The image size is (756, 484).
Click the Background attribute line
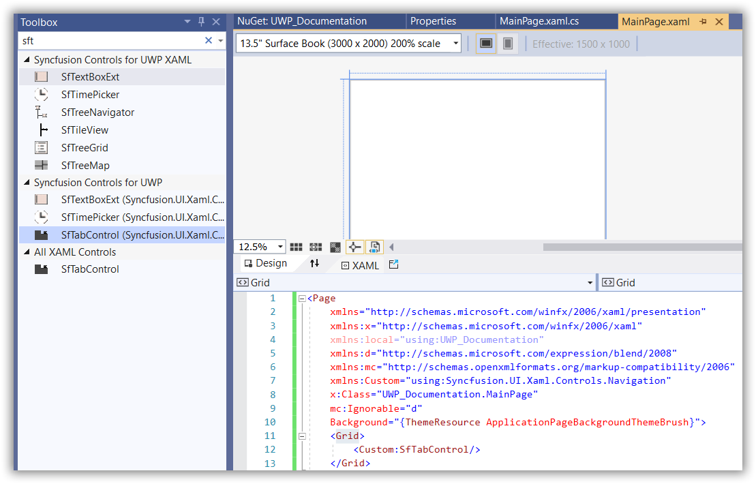click(x=518, y=422)
